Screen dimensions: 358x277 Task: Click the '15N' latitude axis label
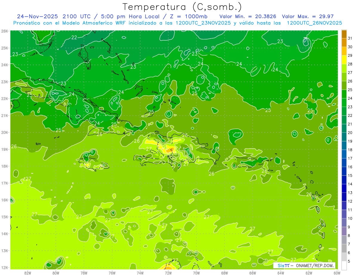(x=4, y=217)
